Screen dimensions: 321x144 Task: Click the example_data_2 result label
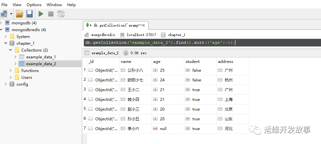coord(105,53)
